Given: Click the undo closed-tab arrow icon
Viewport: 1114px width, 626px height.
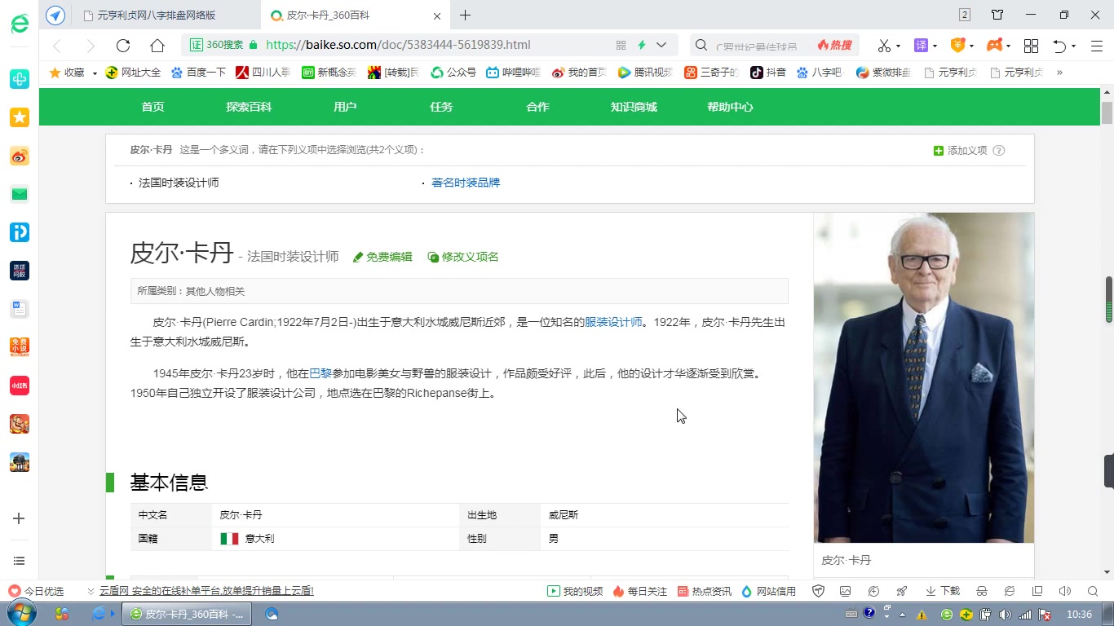Looking at the screenshot, I should 1059,46.
